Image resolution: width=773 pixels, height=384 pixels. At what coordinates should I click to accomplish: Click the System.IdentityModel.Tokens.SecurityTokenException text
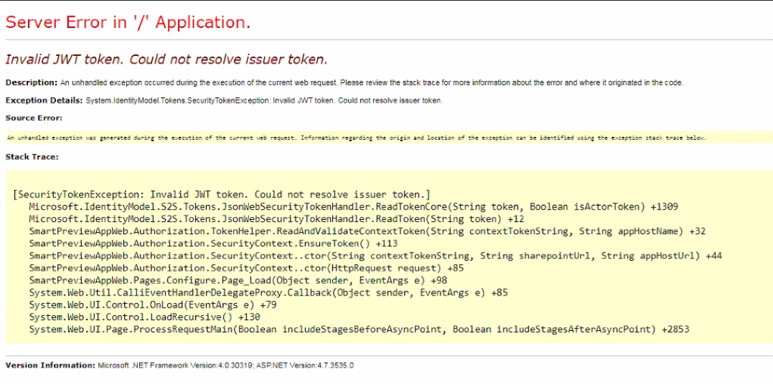264,101
